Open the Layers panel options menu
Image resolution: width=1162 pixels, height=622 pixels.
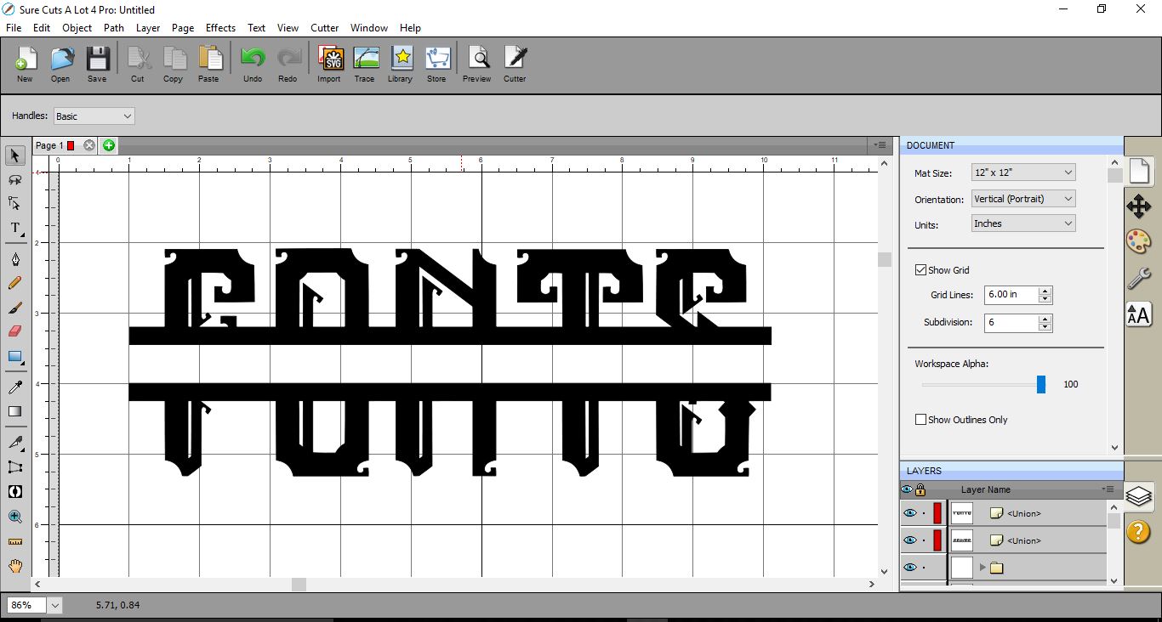click(1108, 489)
